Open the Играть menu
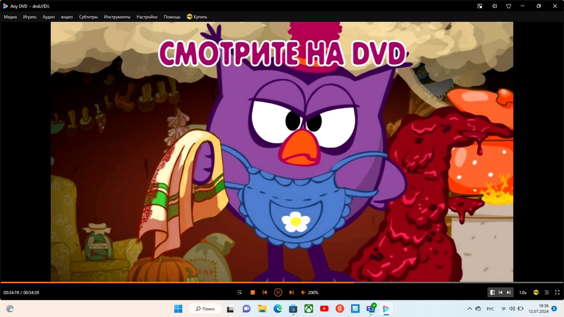564x317 pixels. tap(30, 17)
